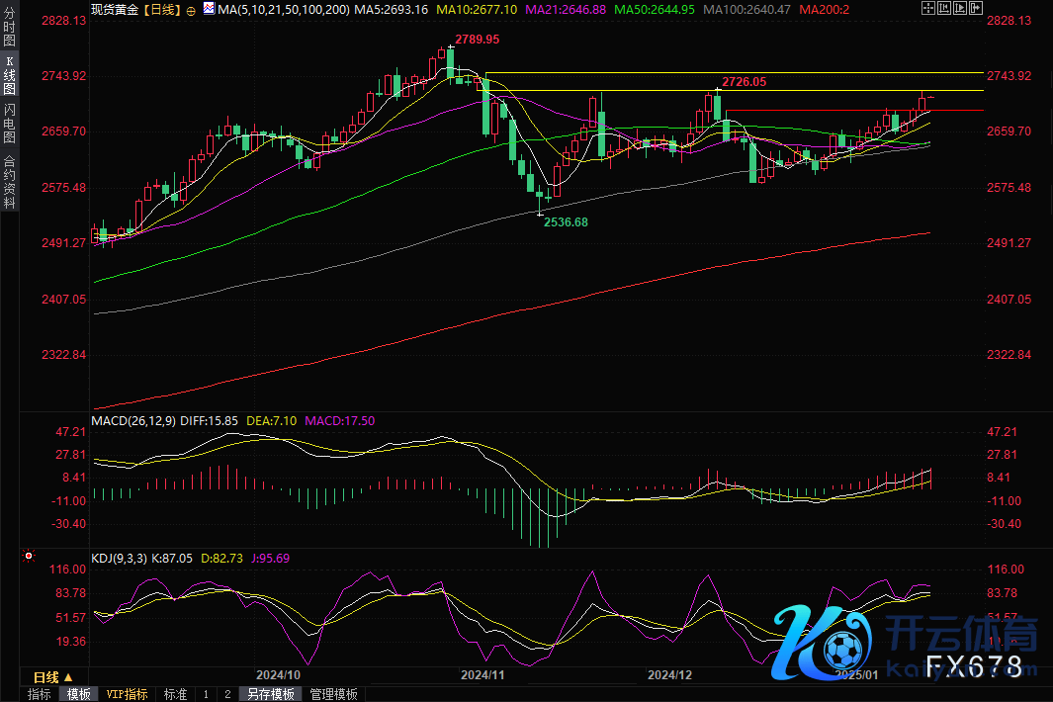Choose the 标准 template
Image resolution: width=1053 pixels, height=702 pixels.
[x=175, y=694]
